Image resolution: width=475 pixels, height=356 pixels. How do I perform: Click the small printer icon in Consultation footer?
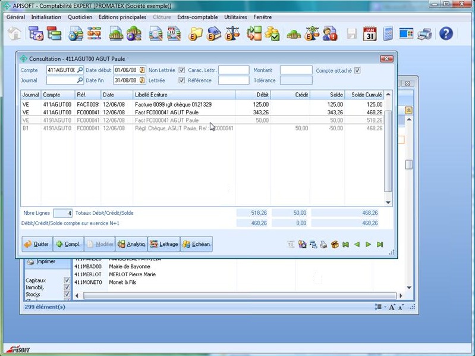[323, 245]
